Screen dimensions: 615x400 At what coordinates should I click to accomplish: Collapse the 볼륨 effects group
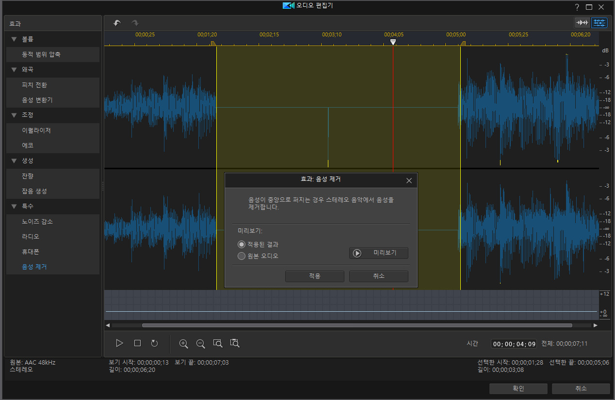(x=14, y=39)
